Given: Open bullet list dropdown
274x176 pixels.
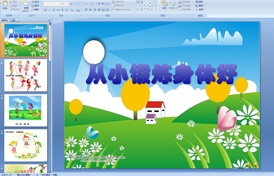Looking at the screenshot, I should click(89, 4).
